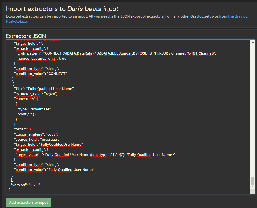Place cursor on the "regex_value" key
Viewport: 257px width, 208px height.
tap(28, 155)
